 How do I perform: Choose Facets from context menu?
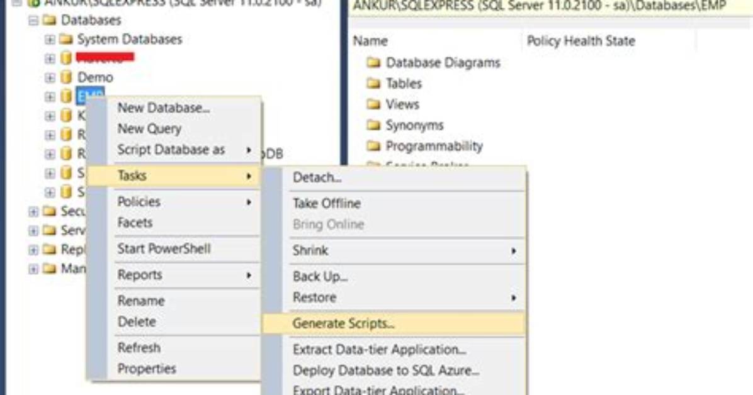pyautogui.click(x=174, y=223)
